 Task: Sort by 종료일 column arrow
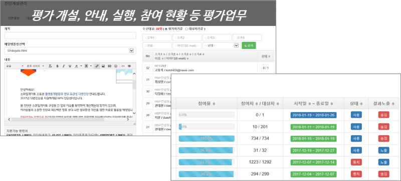[x=332, y=103]
